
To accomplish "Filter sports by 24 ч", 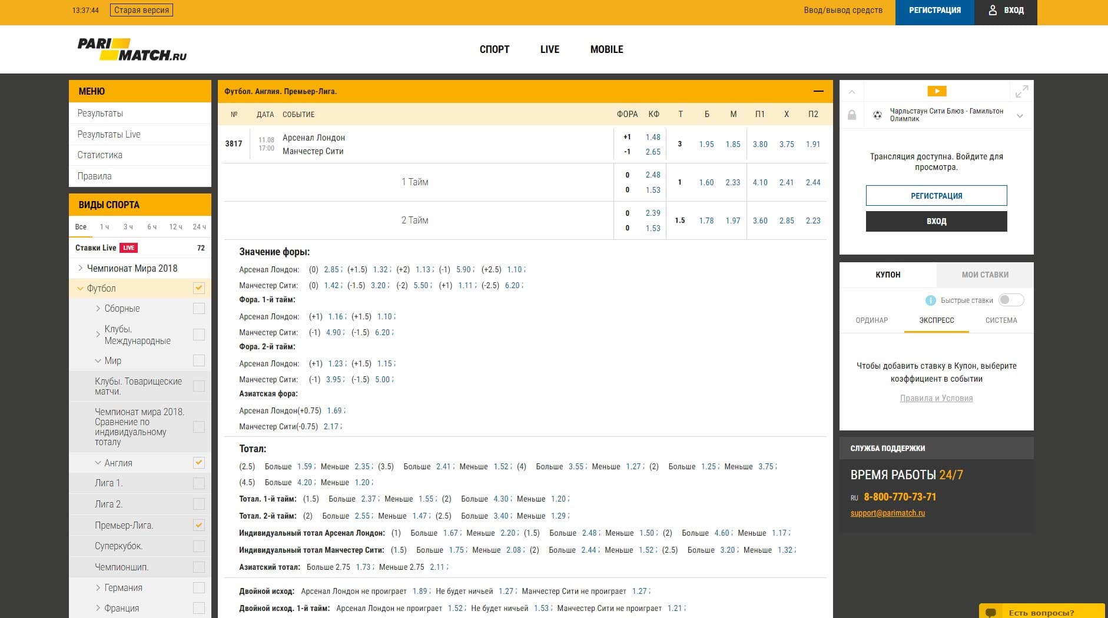I will [199, 227].
